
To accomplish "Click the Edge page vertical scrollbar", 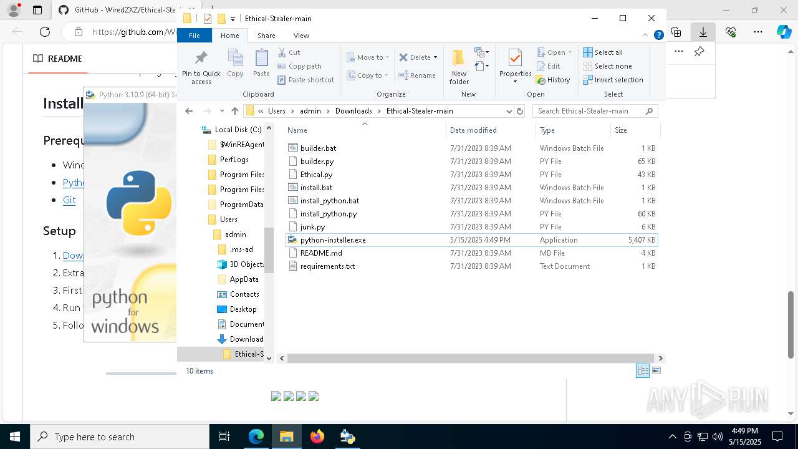I will [791, 324].
